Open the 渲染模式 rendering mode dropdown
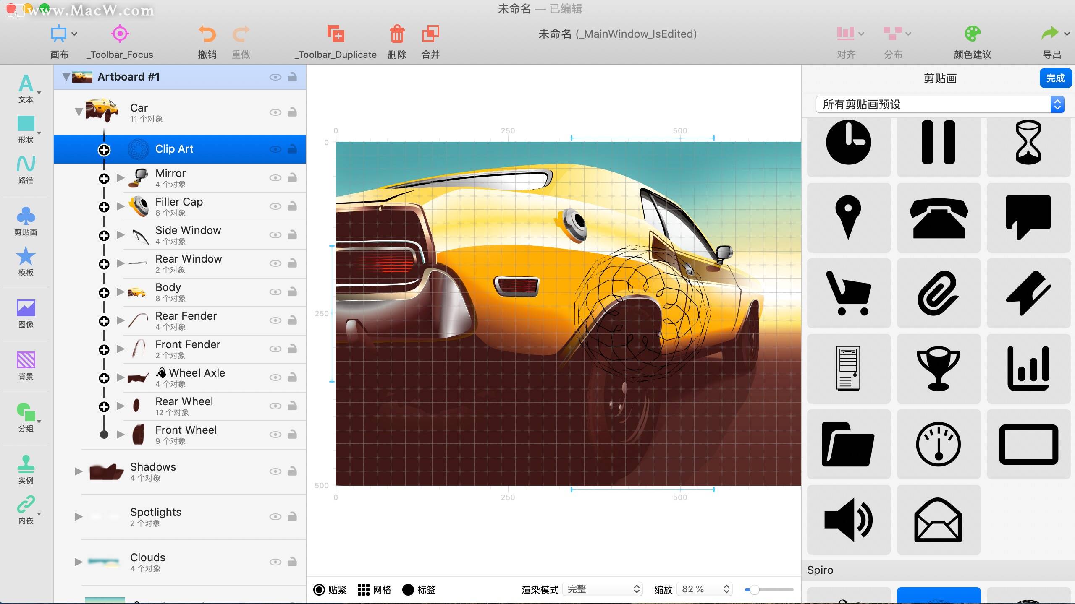The width and height of the screenshot is (1075, 604). click(x=603, y=588)
